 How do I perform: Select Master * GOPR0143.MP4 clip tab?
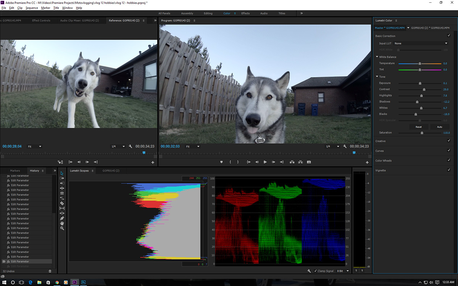point(389,28)
